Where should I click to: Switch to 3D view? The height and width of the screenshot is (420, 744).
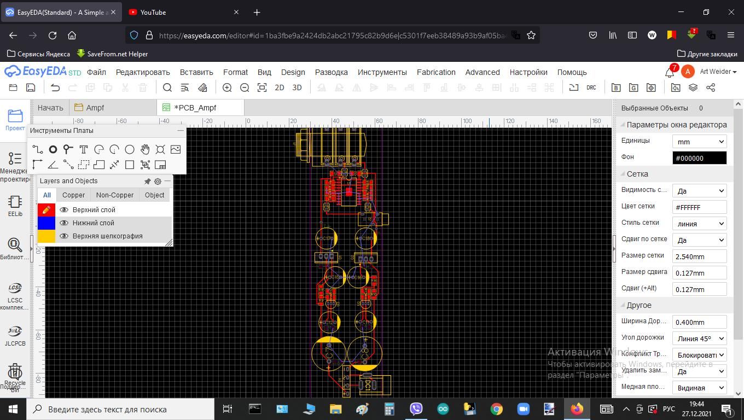pos(297,87)
